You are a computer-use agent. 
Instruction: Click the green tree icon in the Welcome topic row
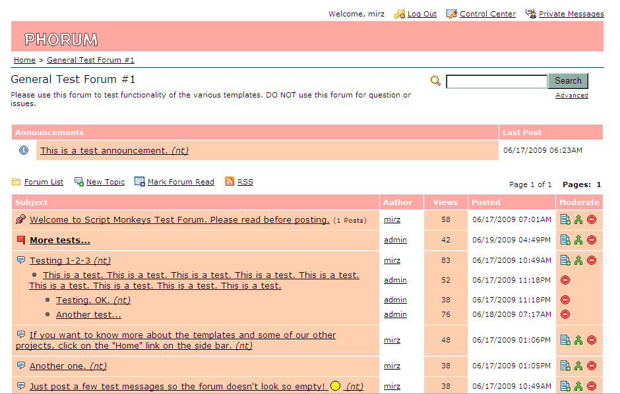point(578,219)
